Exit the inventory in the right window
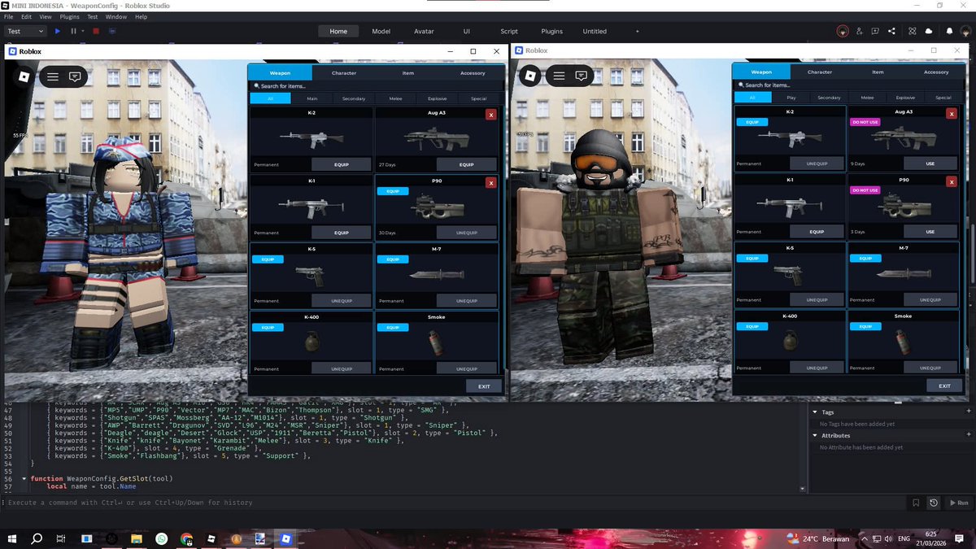The height and width of the screenshot is (549, 976). pos(944,386)
